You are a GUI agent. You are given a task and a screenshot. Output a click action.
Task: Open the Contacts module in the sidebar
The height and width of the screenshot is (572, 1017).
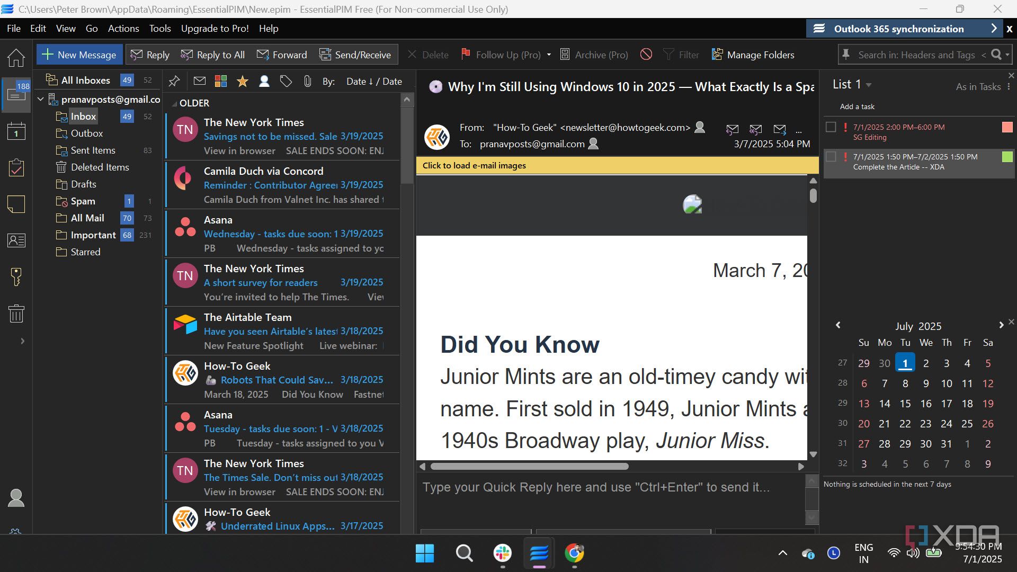[x=16, y=240]
